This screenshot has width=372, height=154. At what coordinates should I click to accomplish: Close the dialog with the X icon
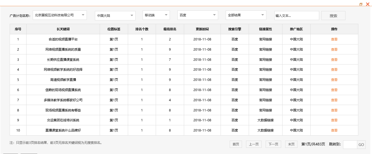368,4
